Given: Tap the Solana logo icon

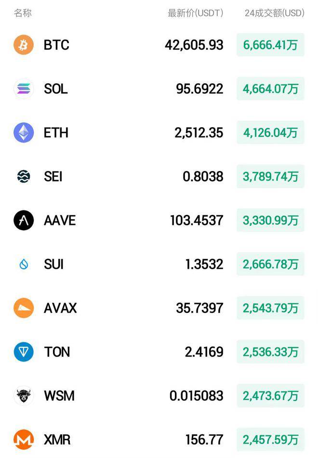Looking at the screenshot, I should 24,89.
